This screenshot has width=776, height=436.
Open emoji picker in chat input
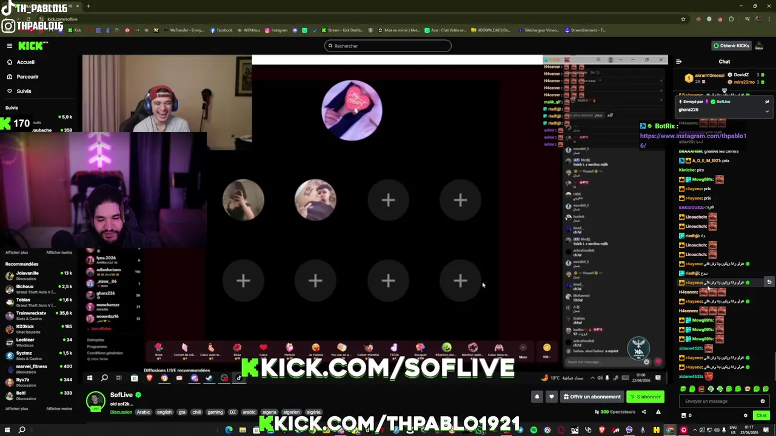click(763, 401)
